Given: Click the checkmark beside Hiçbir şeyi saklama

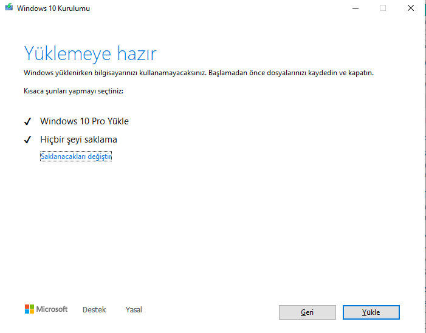Looking at the screenshot, I should pyautogui.click(x=28, y=140).
